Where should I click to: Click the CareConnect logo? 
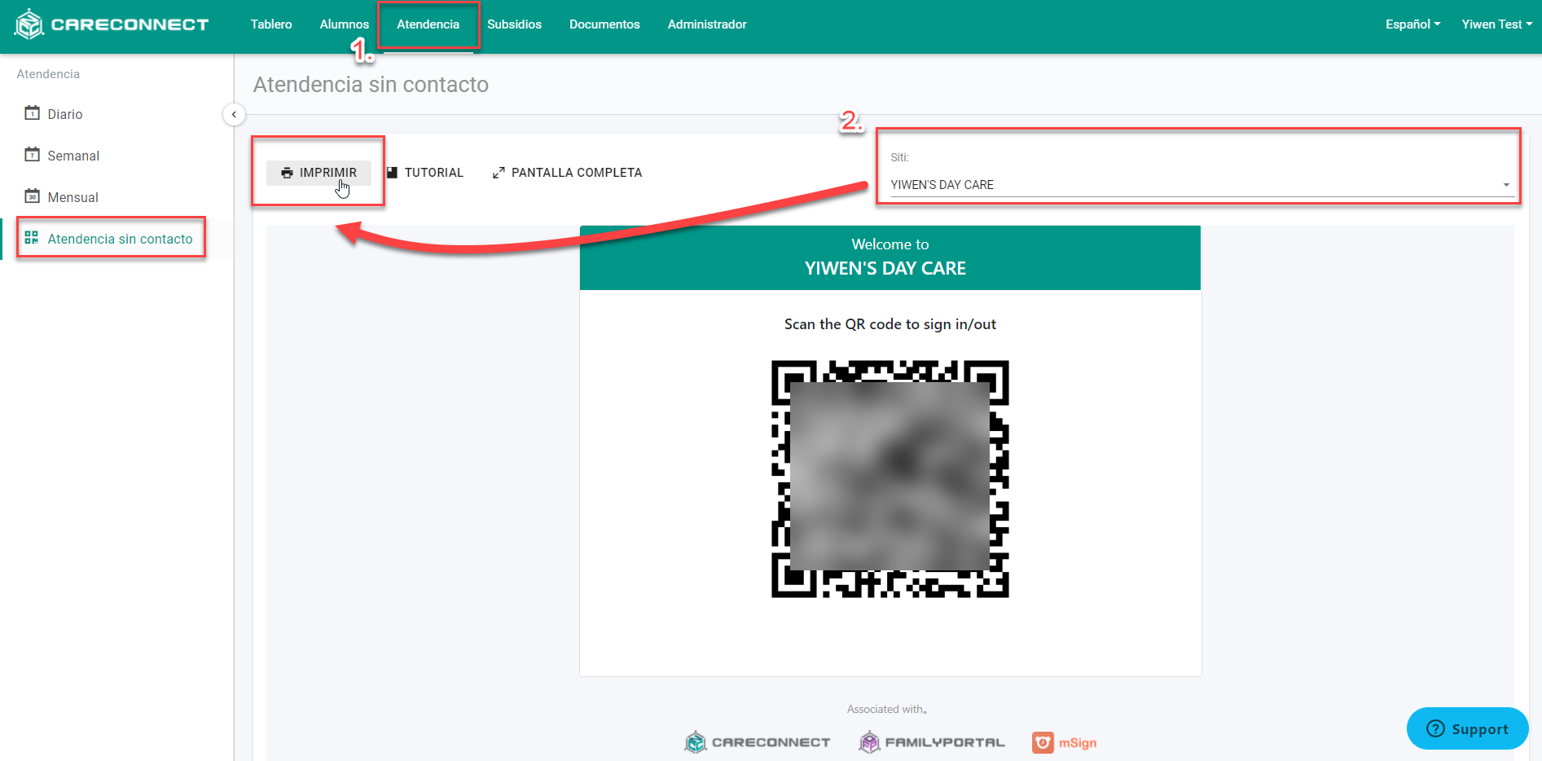pyautogui.click(x=112, y=24)
